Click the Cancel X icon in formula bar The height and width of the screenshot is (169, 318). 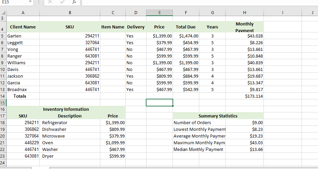(50, 2)
